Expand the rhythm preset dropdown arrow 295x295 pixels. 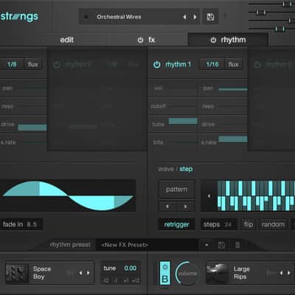pyautogui.click(x=206, y=245)
